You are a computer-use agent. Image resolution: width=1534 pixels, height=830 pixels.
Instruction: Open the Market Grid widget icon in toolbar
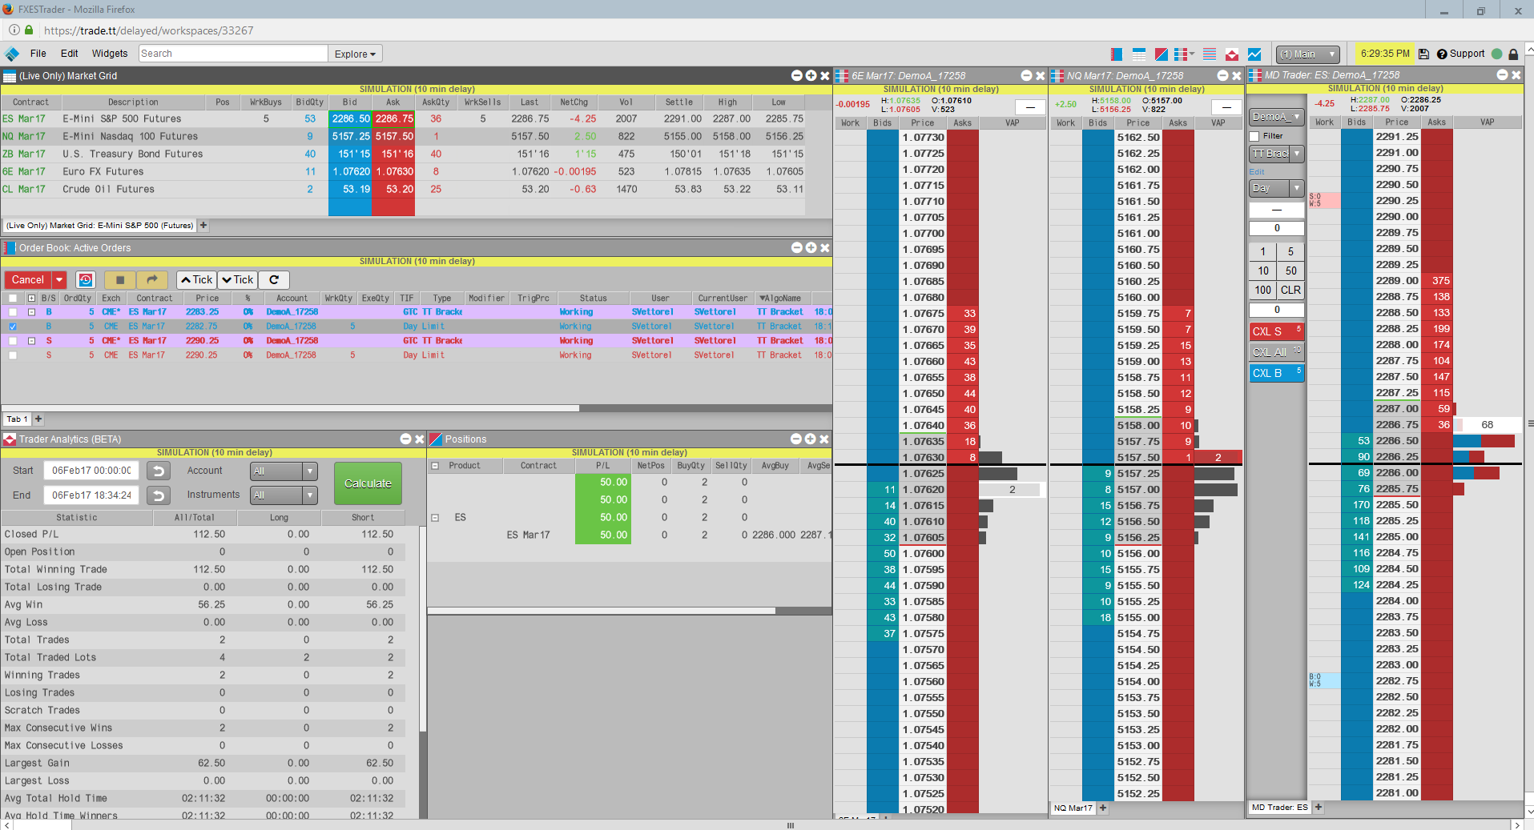[1139, 54]
